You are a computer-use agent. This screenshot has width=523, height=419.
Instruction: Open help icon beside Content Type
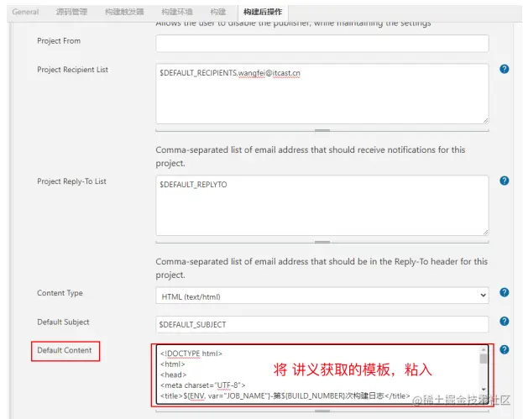pyautogui.click(x=504, y=292)
